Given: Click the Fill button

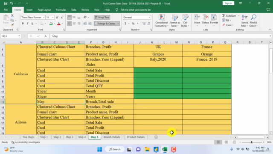Looking at the screenshot, I should 227,21.
